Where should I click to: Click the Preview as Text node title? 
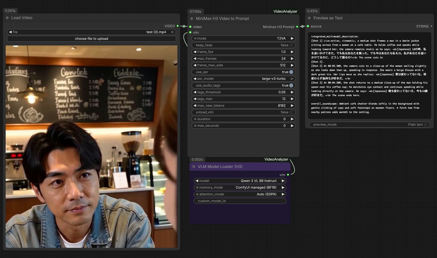tap(328, 18)
